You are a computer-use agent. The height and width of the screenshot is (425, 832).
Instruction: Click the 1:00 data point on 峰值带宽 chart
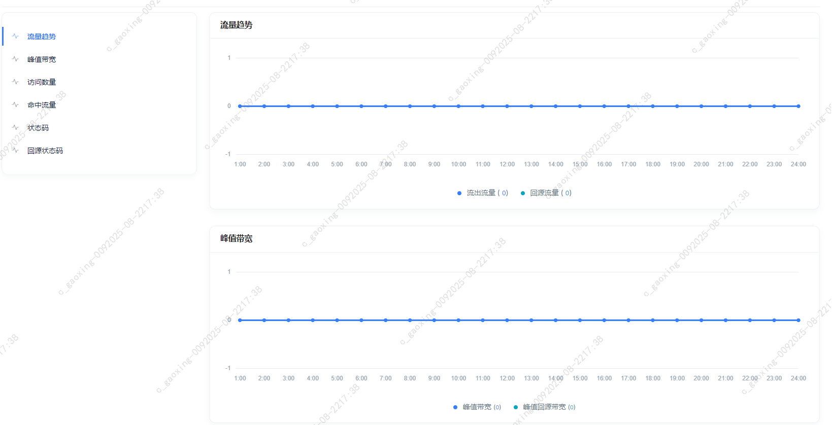(x=240, y=320)
